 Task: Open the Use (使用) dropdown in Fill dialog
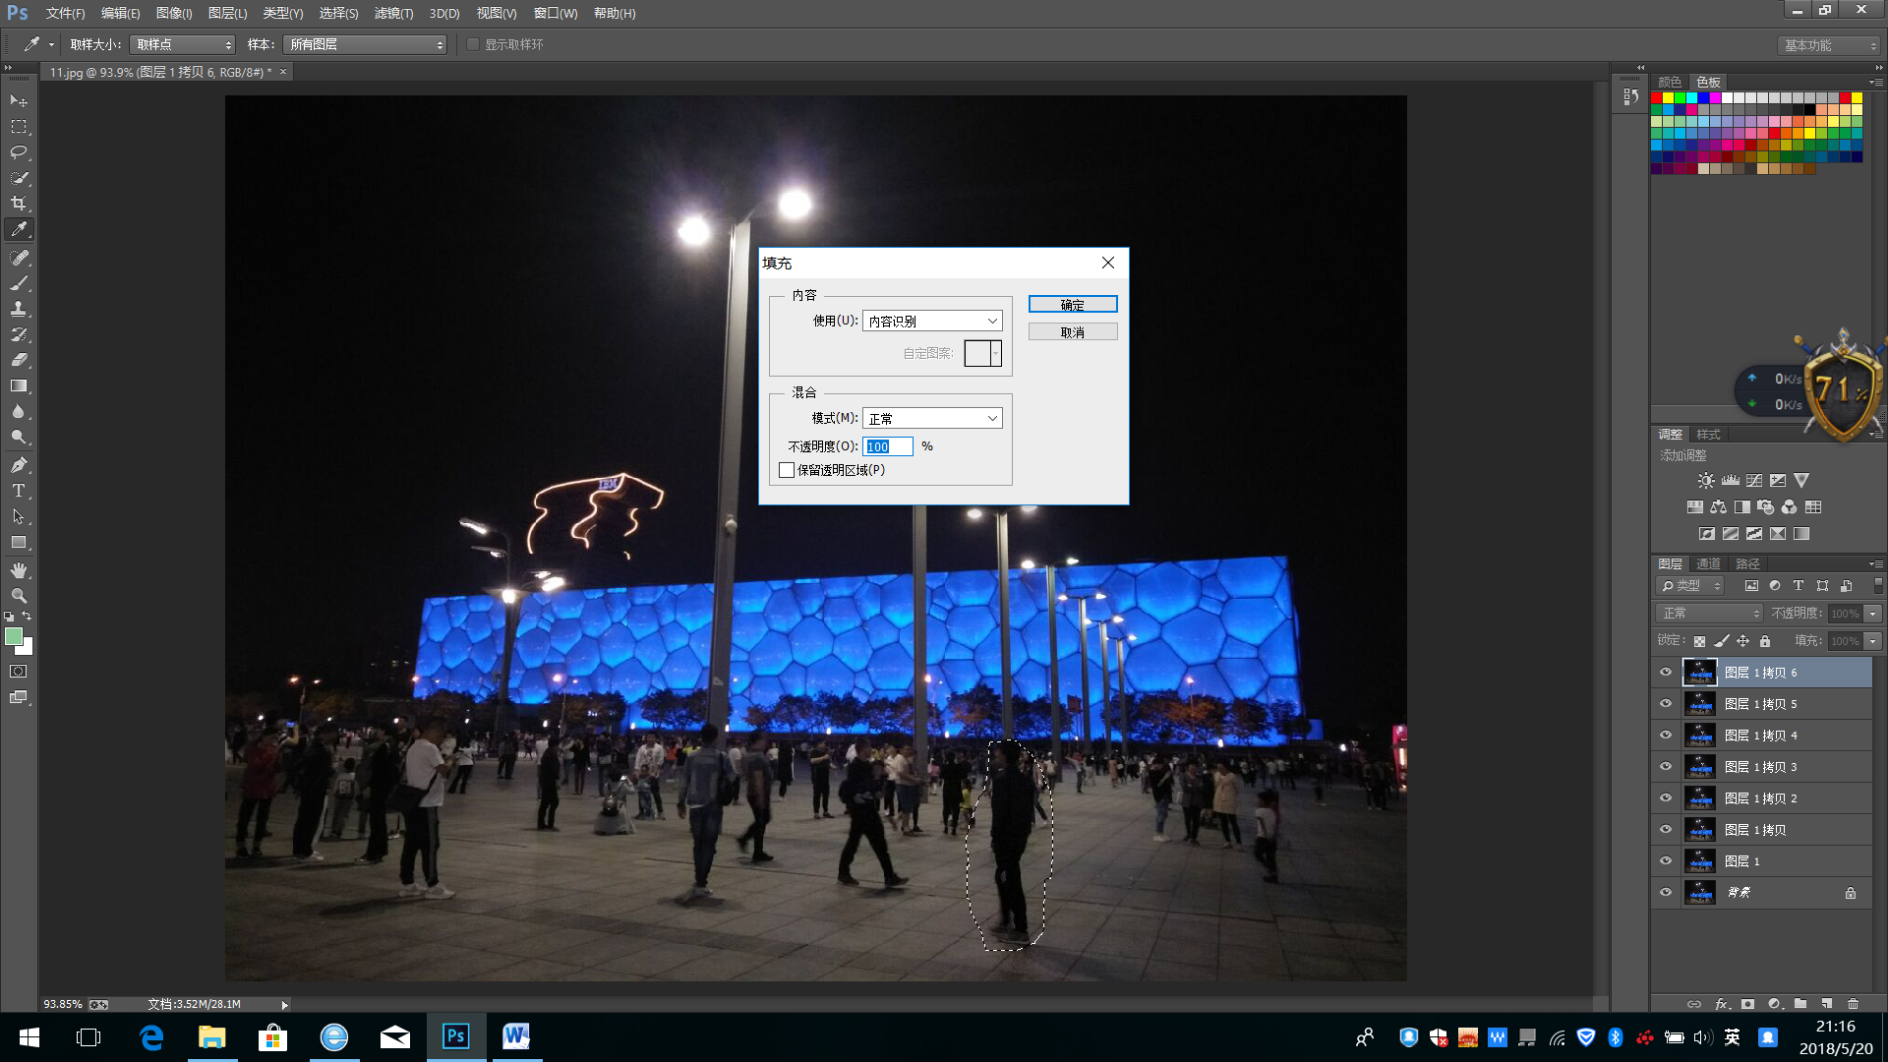(x=932, y=322)
